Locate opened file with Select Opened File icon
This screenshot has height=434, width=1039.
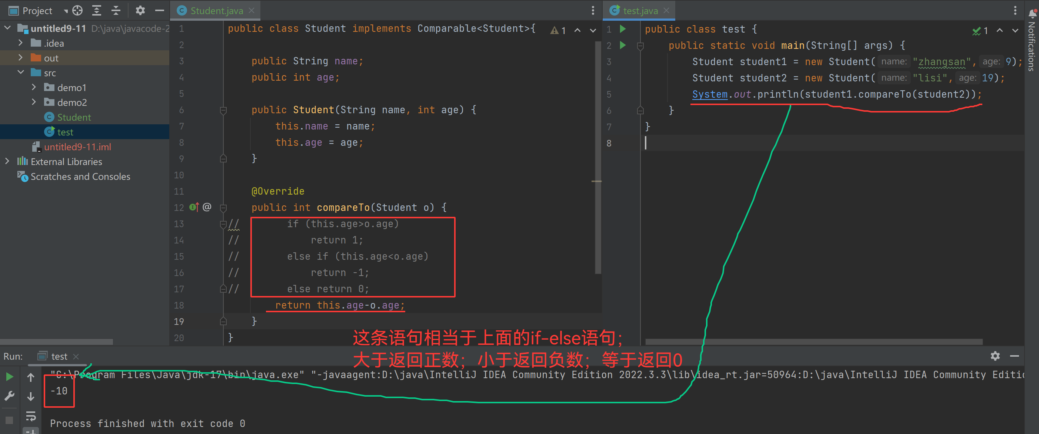coord(77,10)
